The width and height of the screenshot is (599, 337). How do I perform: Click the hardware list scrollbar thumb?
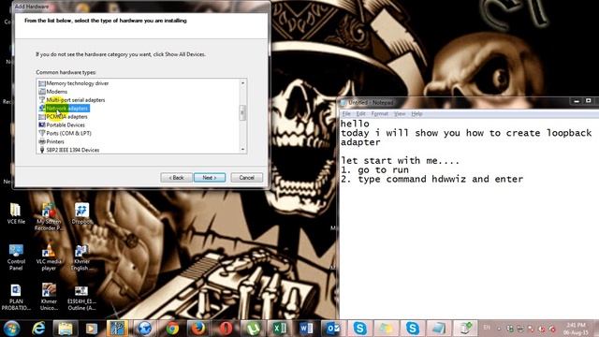tap(242, 112)
